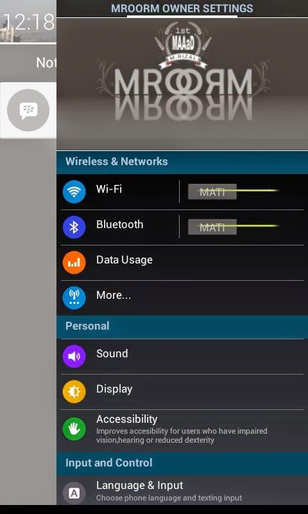The height and width of the screenshot is (514, 308).
Task: Tap the More networks antenna icon
Action: pyautogui.click(x=74, y=297)
